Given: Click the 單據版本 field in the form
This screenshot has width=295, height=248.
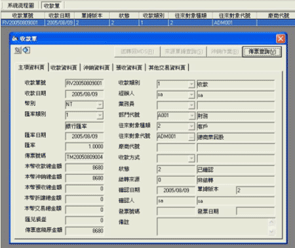Looking at the screenshot, I should (255, 190).
